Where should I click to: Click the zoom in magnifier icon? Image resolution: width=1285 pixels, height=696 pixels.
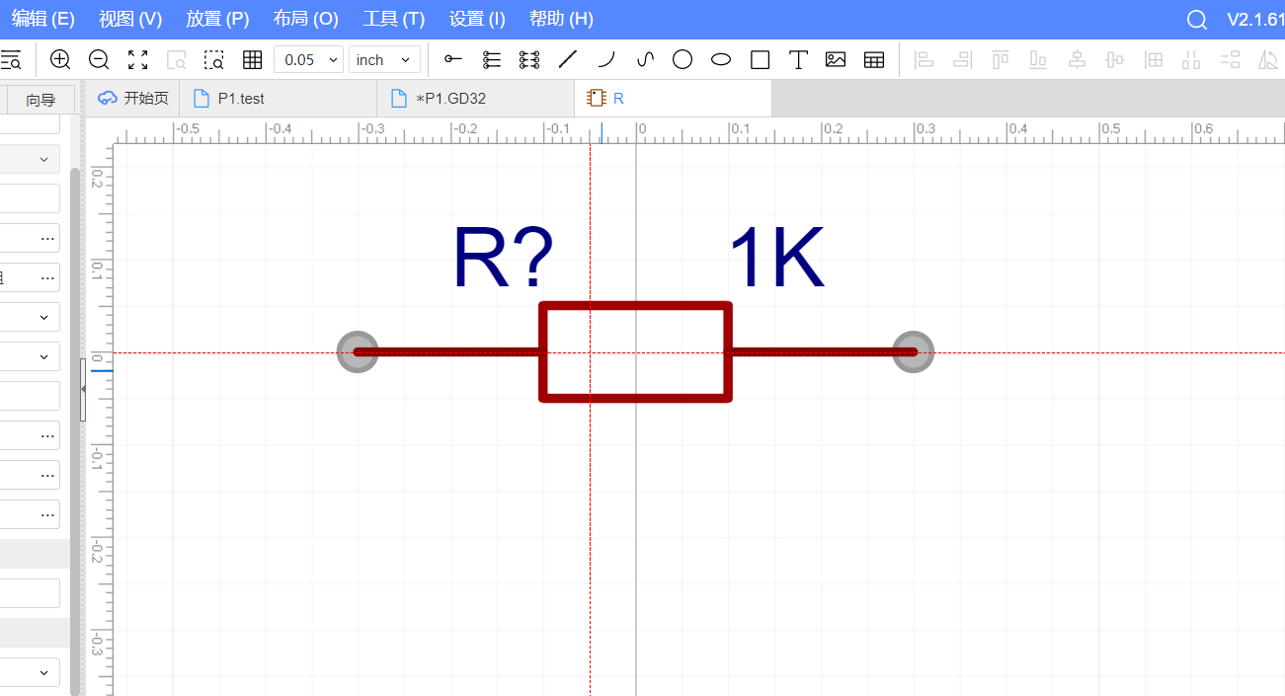60,59
